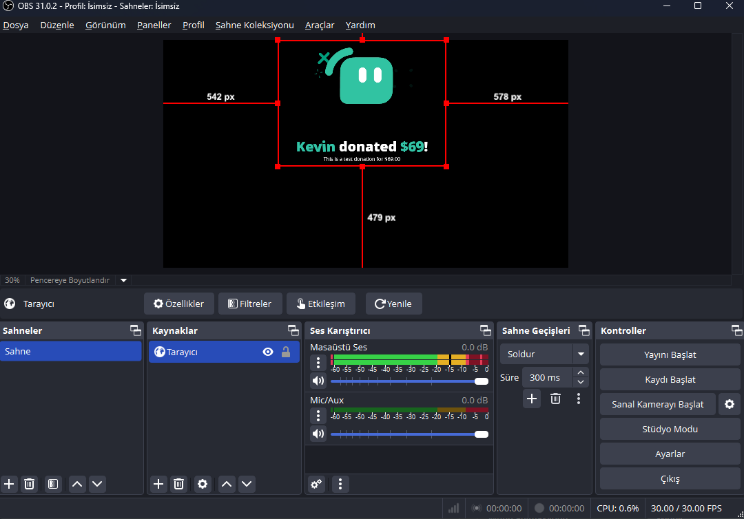Open the Soldur transition dropdown
Viewport: 744px width, 519px height.
coord(581,354)
